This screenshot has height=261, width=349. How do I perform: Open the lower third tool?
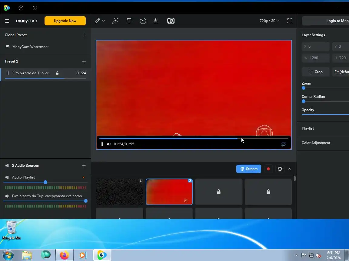157,21
